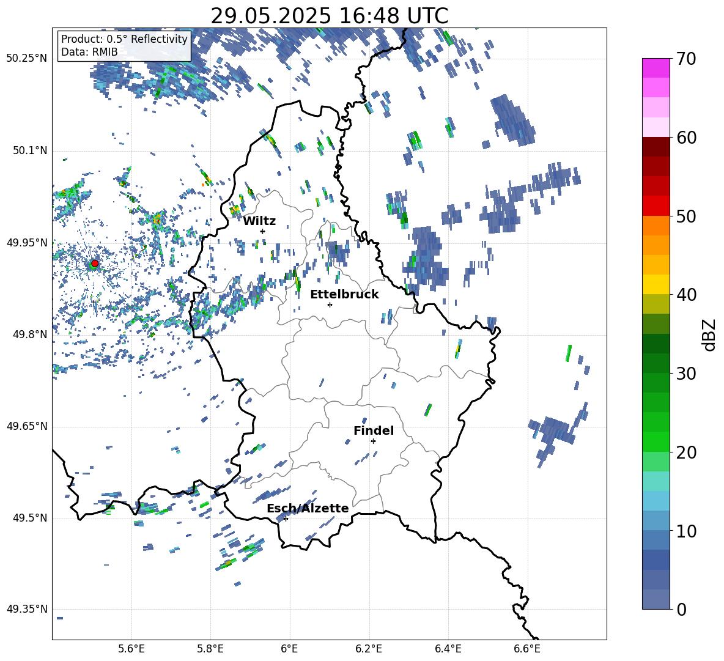Click the red radar site marker
Viewport: 724px width, 661px height.
tap(95, 263)
